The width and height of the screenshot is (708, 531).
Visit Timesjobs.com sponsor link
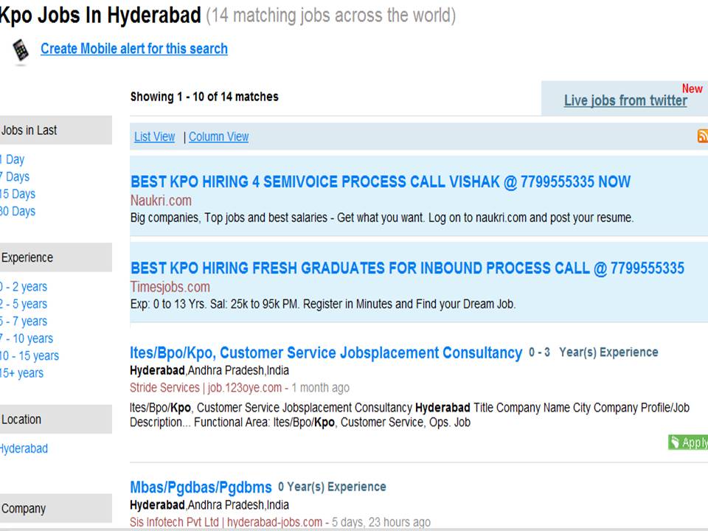170,287
